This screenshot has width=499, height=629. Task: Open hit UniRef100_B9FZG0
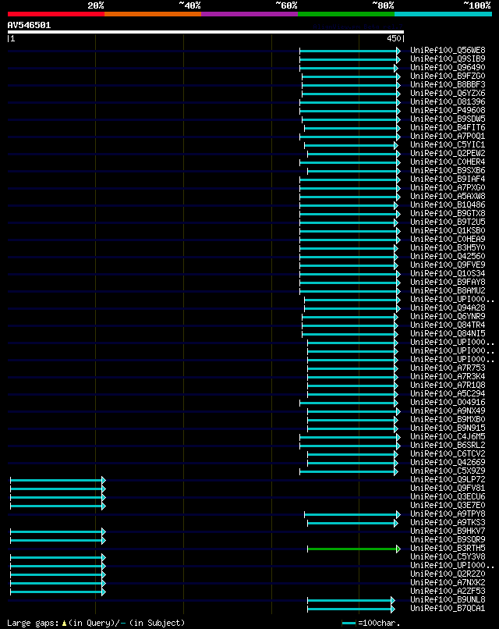pyautogui.click(x=448, y=76)
